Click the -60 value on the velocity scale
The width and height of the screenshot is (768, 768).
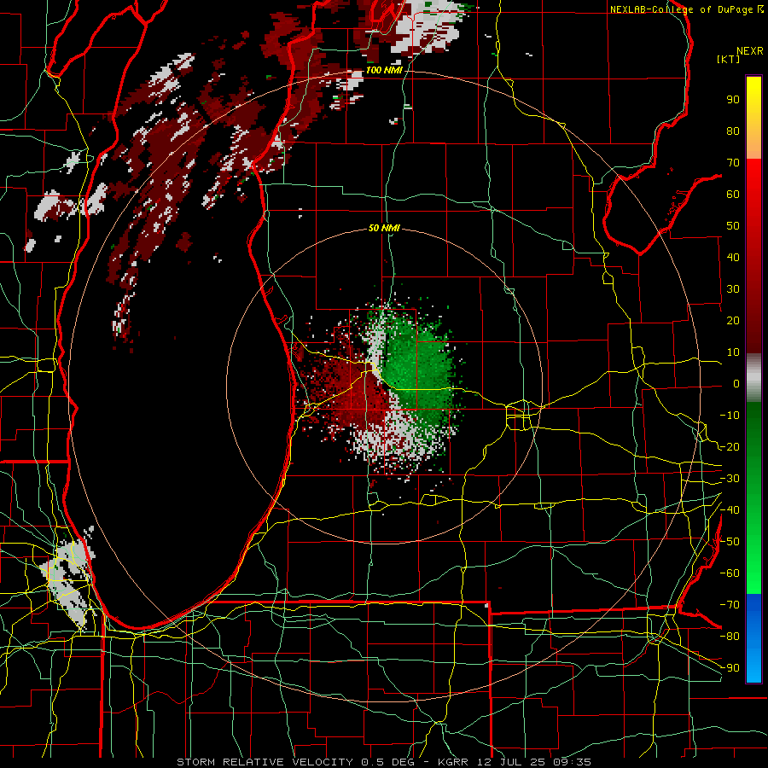point(730,573)
